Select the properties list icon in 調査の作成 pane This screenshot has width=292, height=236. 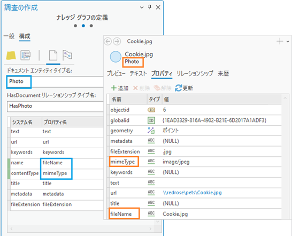click(26, 55)
